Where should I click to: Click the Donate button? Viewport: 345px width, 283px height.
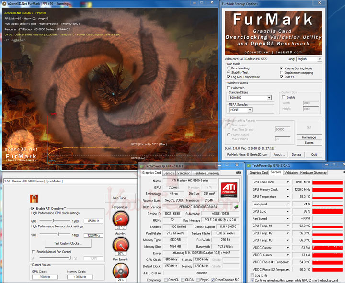(x=297, y=154)
